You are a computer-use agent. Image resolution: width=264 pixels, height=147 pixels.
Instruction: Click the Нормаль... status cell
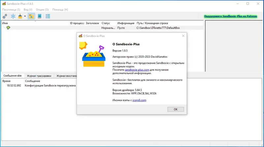tap(108, 28)
